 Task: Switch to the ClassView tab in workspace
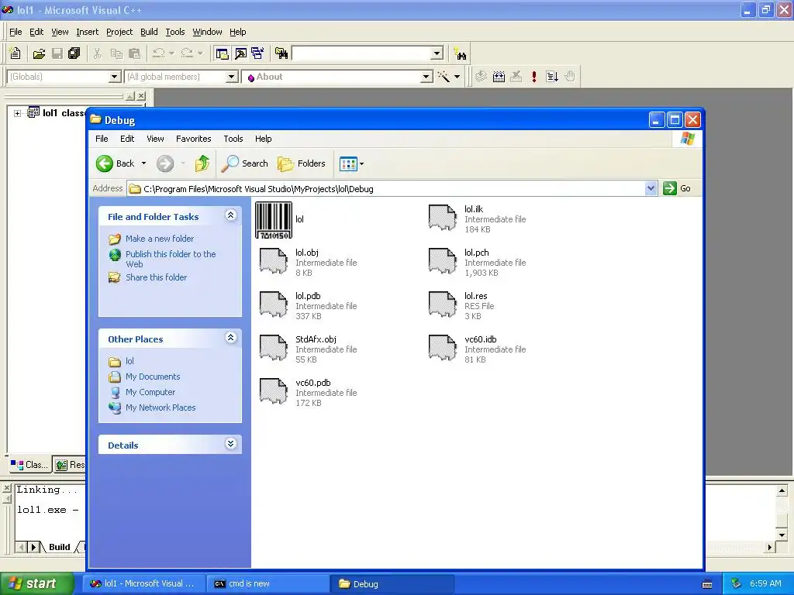point(30,465)
